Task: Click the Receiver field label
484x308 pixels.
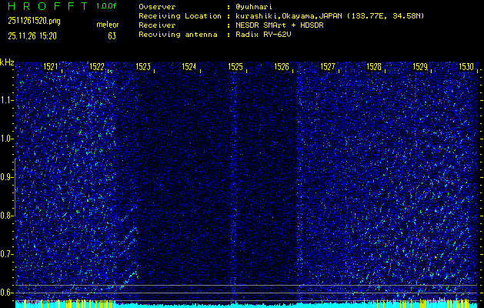Action: coord(157,25)
